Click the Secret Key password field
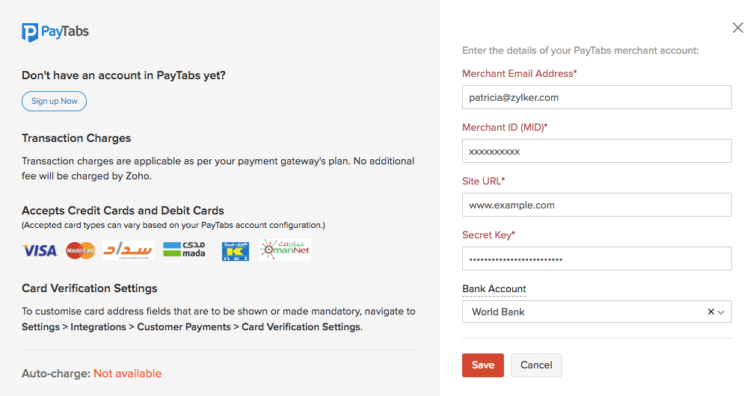This screenshot has height=396, width=753. point(597,259)
